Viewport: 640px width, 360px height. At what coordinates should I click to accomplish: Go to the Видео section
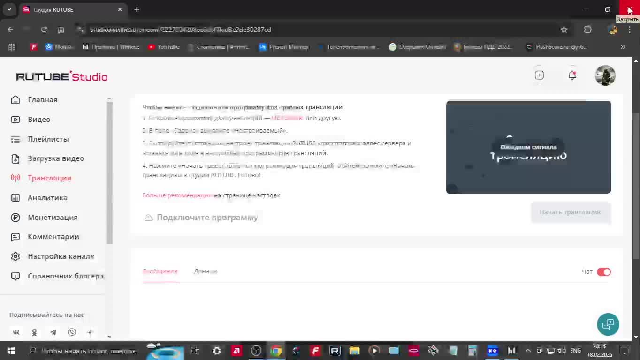39,120
